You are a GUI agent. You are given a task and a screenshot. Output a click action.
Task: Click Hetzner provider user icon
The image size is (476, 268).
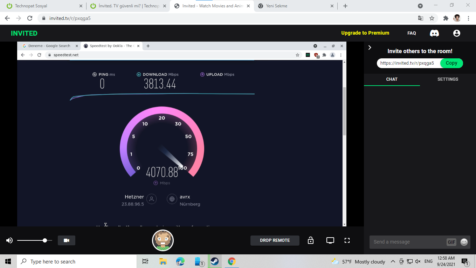(151, 199)
